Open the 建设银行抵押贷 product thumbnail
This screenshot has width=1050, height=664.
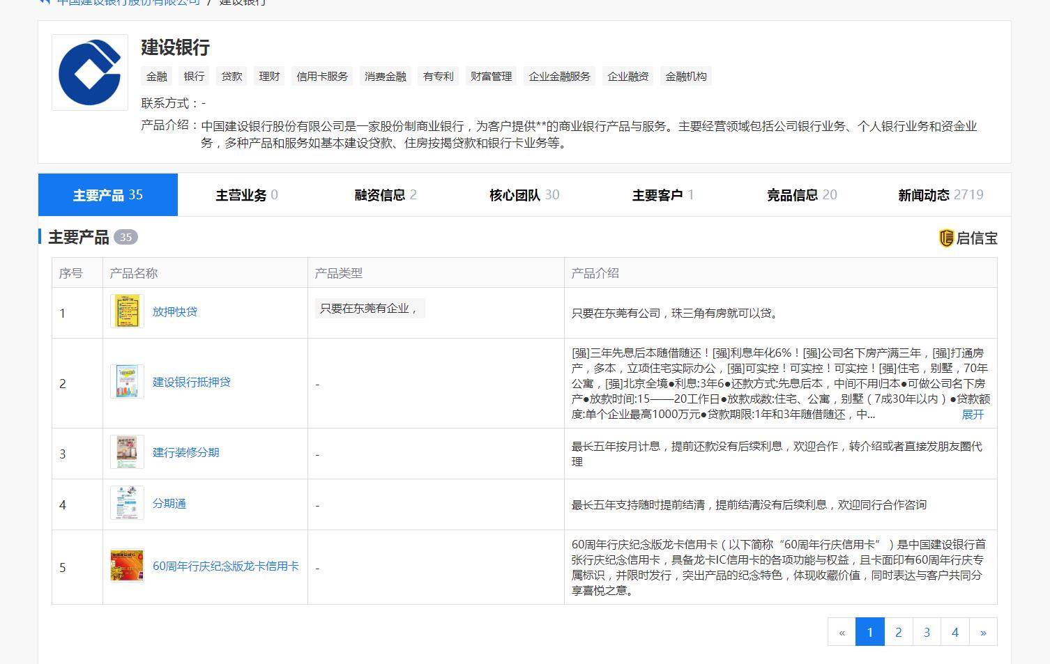coord(126,381)
